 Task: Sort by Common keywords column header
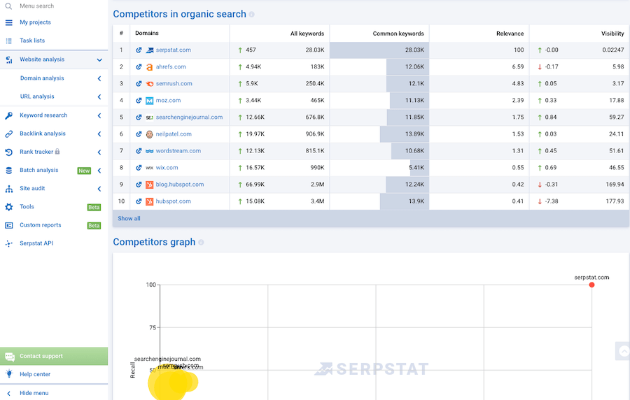coord(398,34)
